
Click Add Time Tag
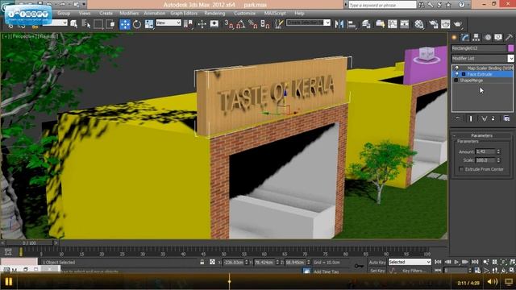[326, 271]
